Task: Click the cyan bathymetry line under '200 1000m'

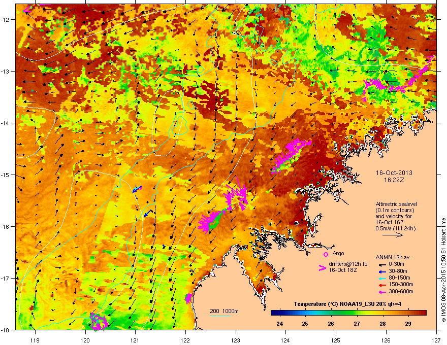Action: (220, 316)
